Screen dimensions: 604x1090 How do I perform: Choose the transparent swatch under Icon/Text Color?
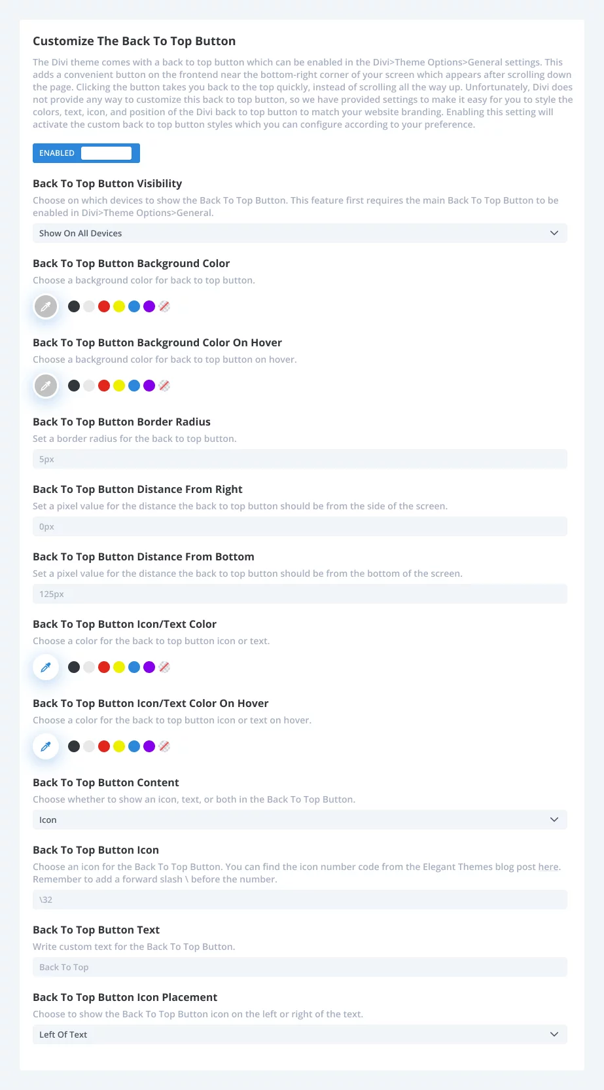[x=164, y=667]
